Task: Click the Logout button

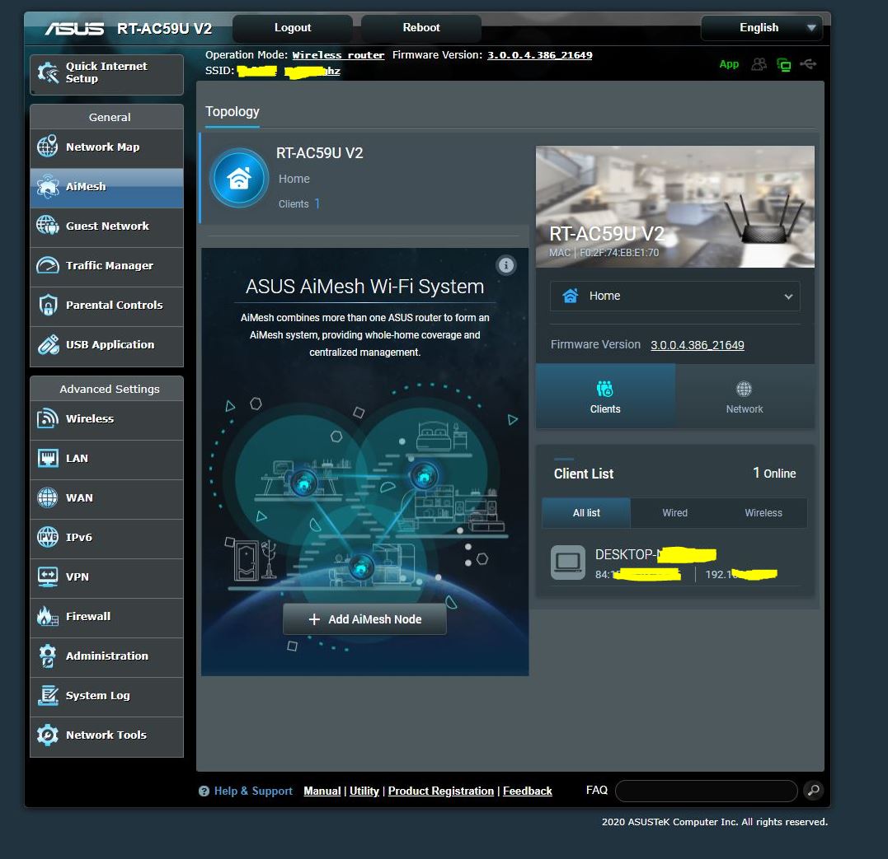Action: click(x=293, y=28)
